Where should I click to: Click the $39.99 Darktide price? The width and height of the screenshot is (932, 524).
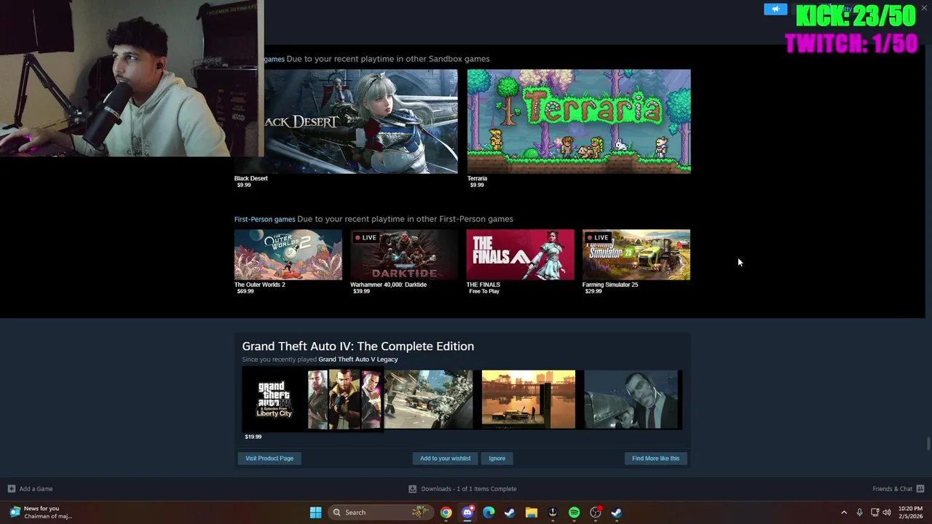[361, 291]
